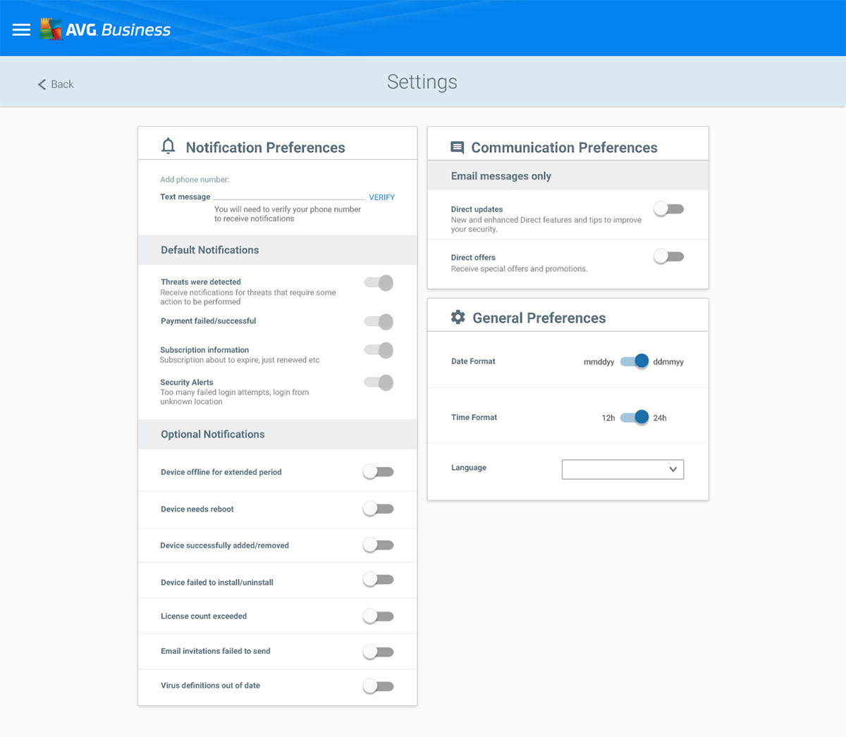Click the '24h' time format label
The image size is (846, 737).
tap(660, 418)
